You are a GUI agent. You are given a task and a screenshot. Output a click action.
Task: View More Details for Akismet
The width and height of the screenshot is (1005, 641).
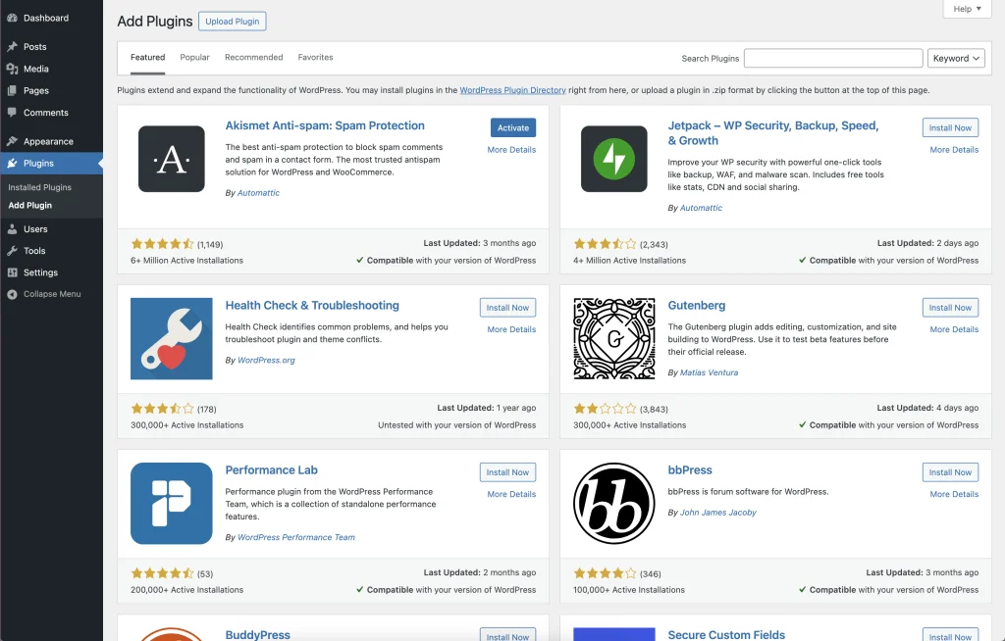pos(511,149)
